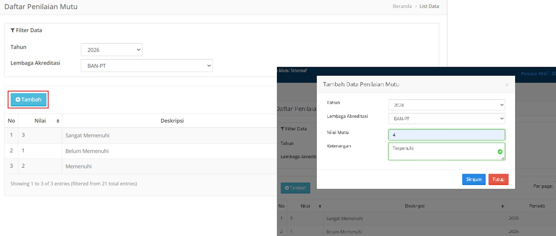
Task: Sort background Nilai column using arrows icon
Action: point(320,206)
